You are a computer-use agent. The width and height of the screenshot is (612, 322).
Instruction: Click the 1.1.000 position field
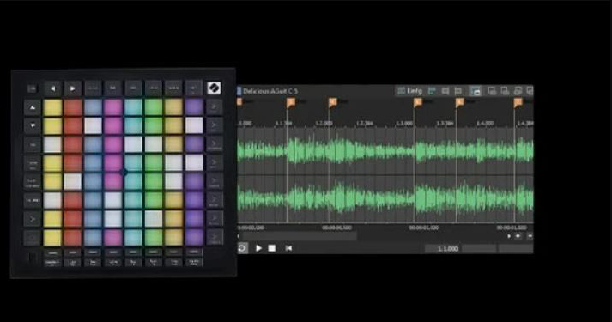(x=443, y=249)
